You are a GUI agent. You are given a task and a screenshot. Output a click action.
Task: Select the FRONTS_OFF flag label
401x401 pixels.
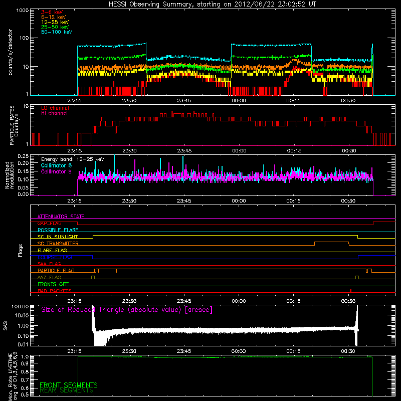click(53, 284)
